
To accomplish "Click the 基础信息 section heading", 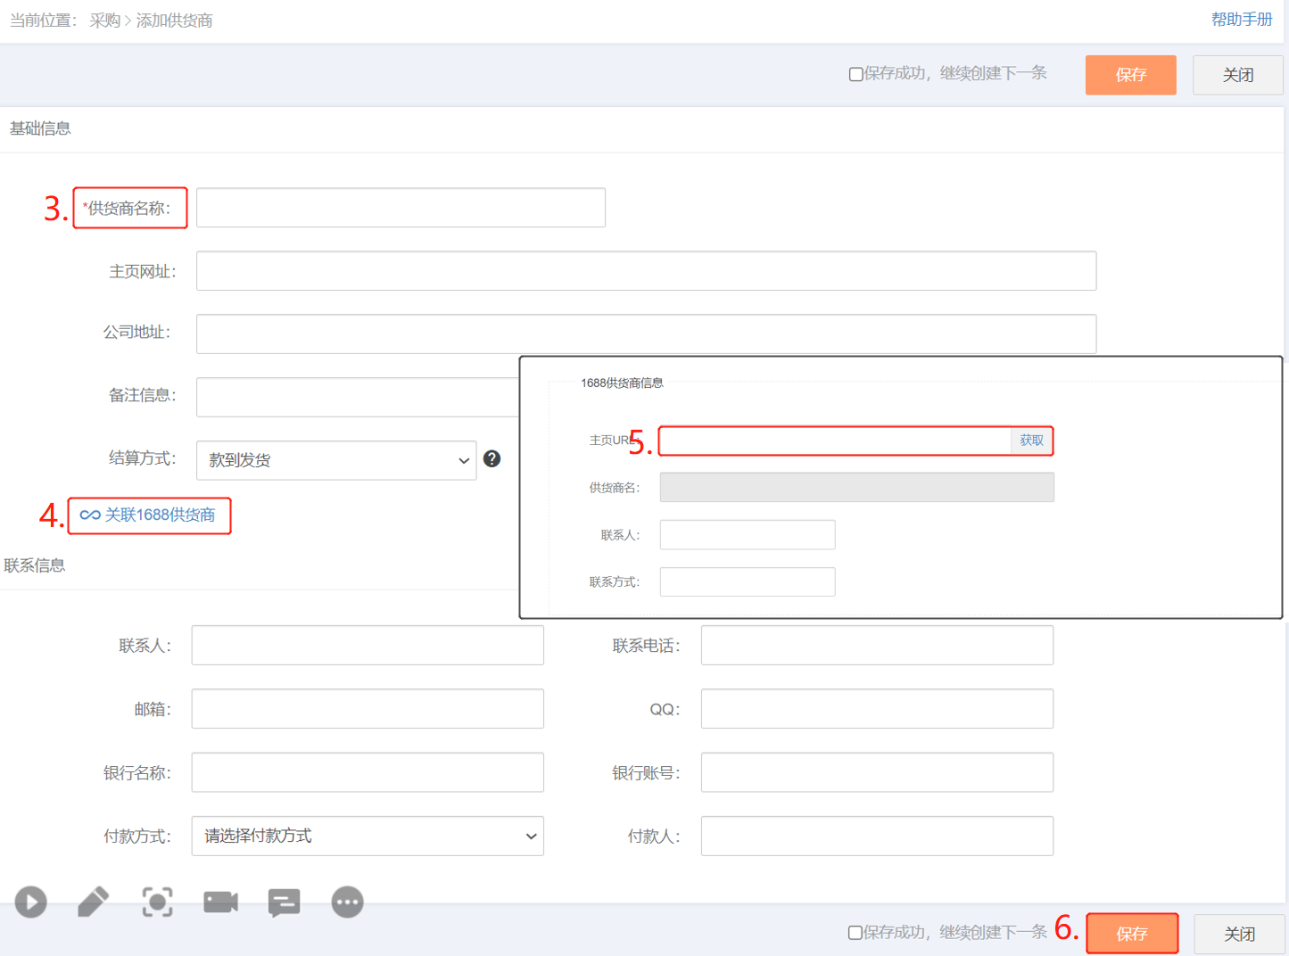I will [40, 128].
